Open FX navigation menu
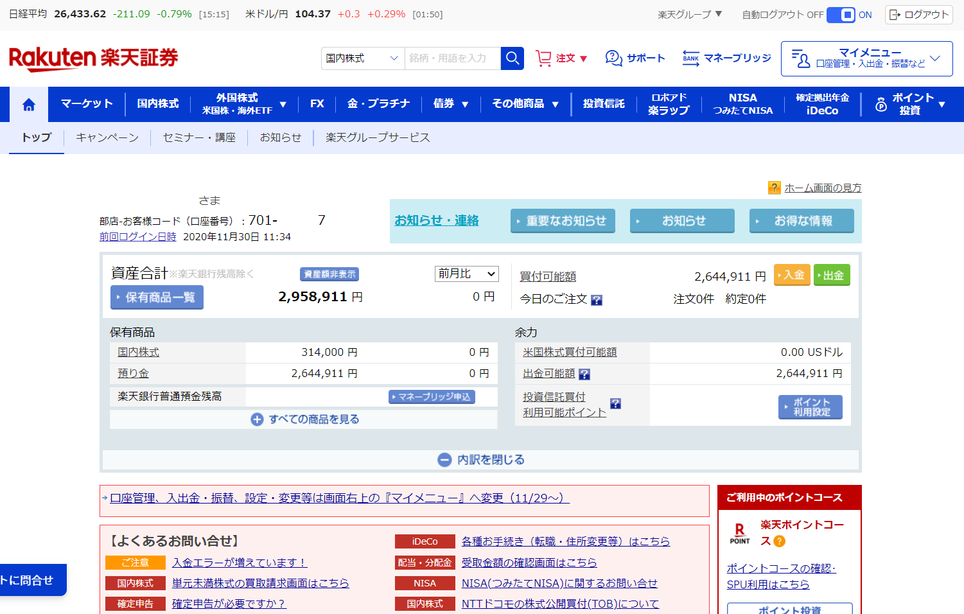This screenshot has width=964, height=614. coord(317,104)
